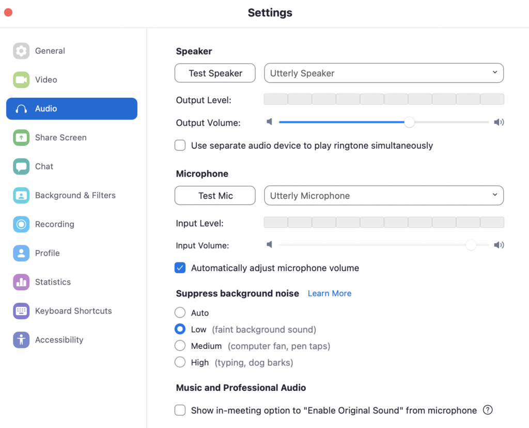Open the Learn More link

[x=330, y=293]
